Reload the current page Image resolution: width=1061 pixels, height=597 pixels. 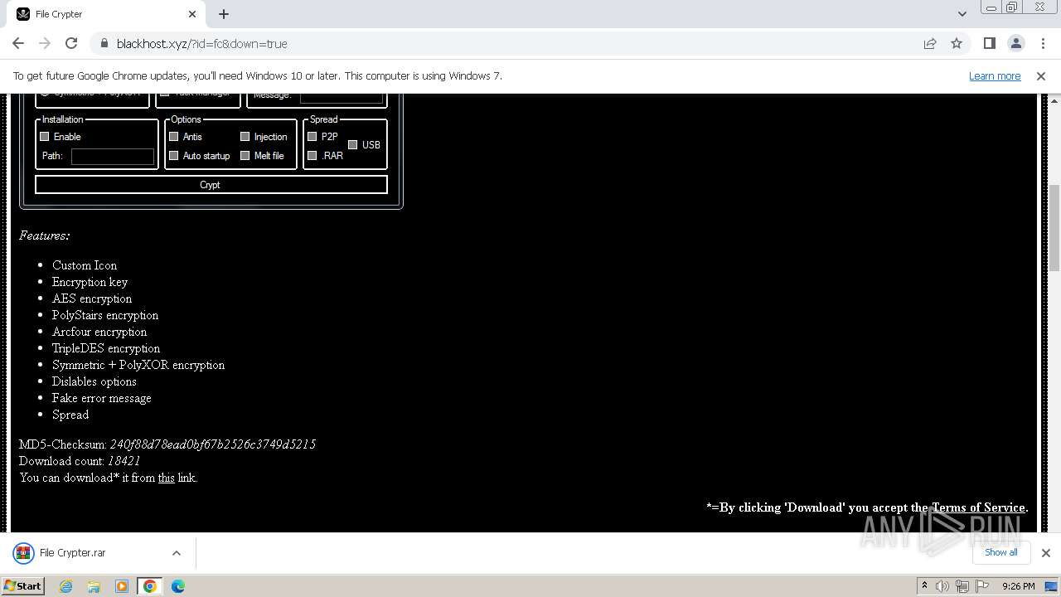tap(71, 43)
